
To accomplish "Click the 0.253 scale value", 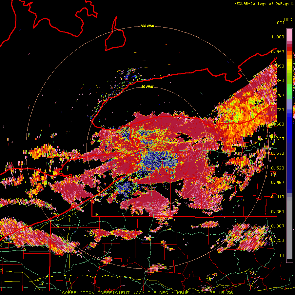I will (278, 241).
